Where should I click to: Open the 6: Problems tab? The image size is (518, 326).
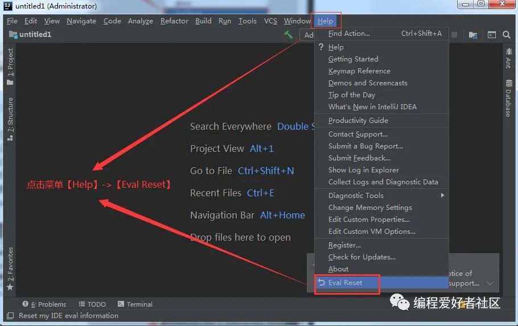44,304
